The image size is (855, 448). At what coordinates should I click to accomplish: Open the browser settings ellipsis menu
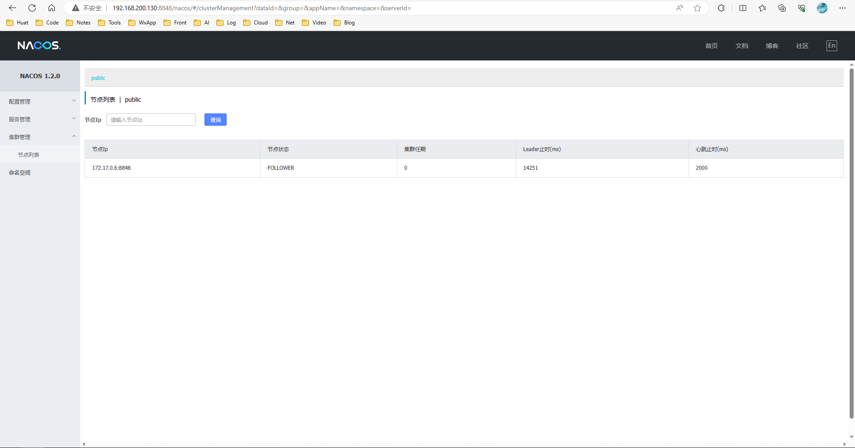click(842, 8)
